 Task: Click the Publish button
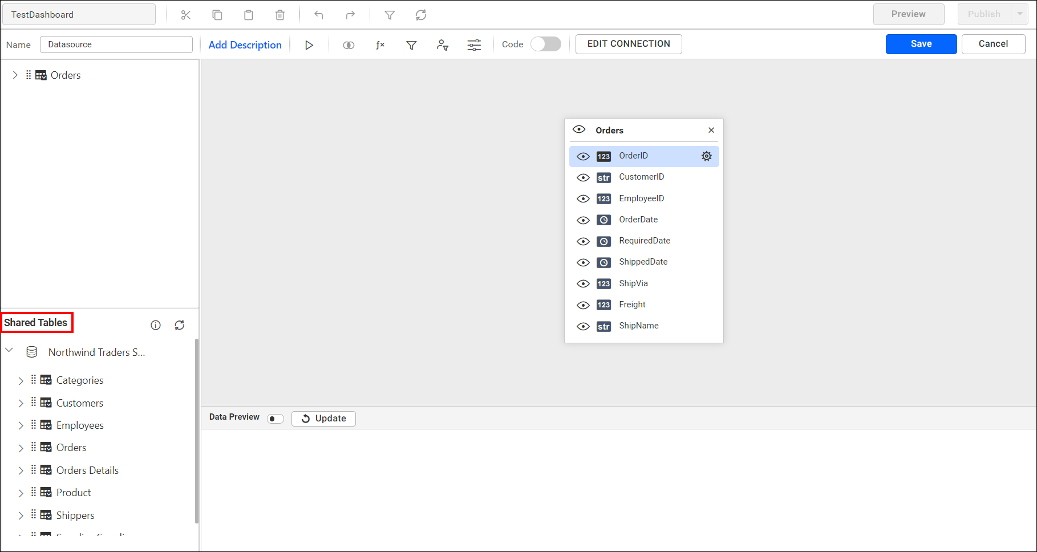pyautogui.click(x=984, y=14)
